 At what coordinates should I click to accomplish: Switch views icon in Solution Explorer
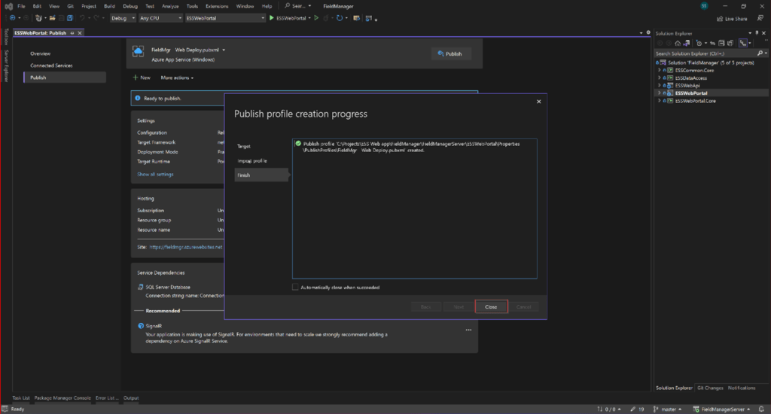(687, 43)
